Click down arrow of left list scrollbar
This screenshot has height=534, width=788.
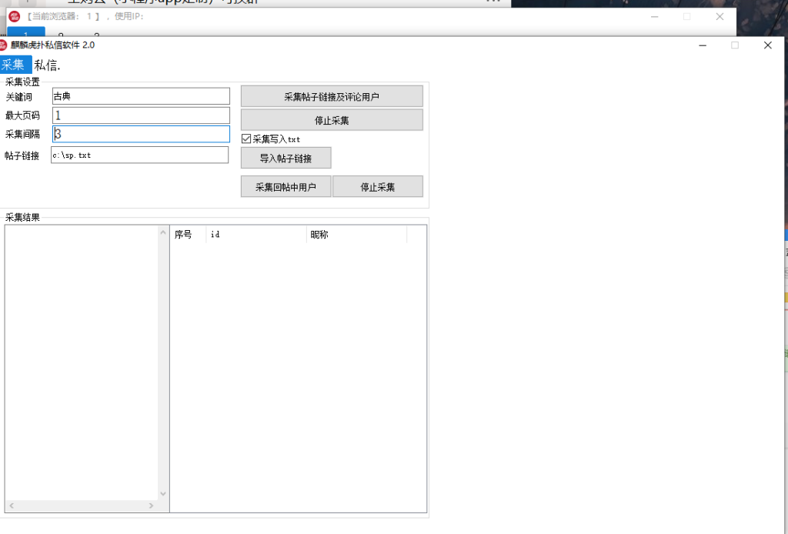163,494
